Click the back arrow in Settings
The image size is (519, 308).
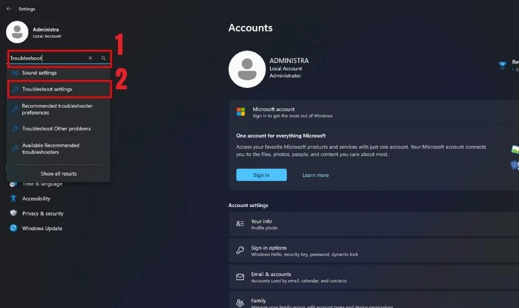tap(9, 9)
